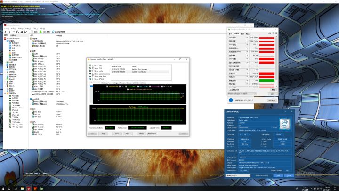The width and height of the screenshot is (339, 191).
Task: Open GPU selector dropdown in GPU-Z
Action: pos(242,94)
